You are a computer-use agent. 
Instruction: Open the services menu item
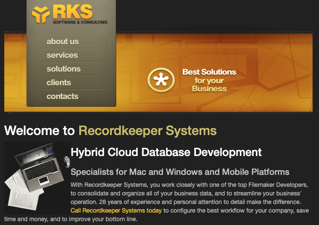pyautogui.click(x=62, y=55)
